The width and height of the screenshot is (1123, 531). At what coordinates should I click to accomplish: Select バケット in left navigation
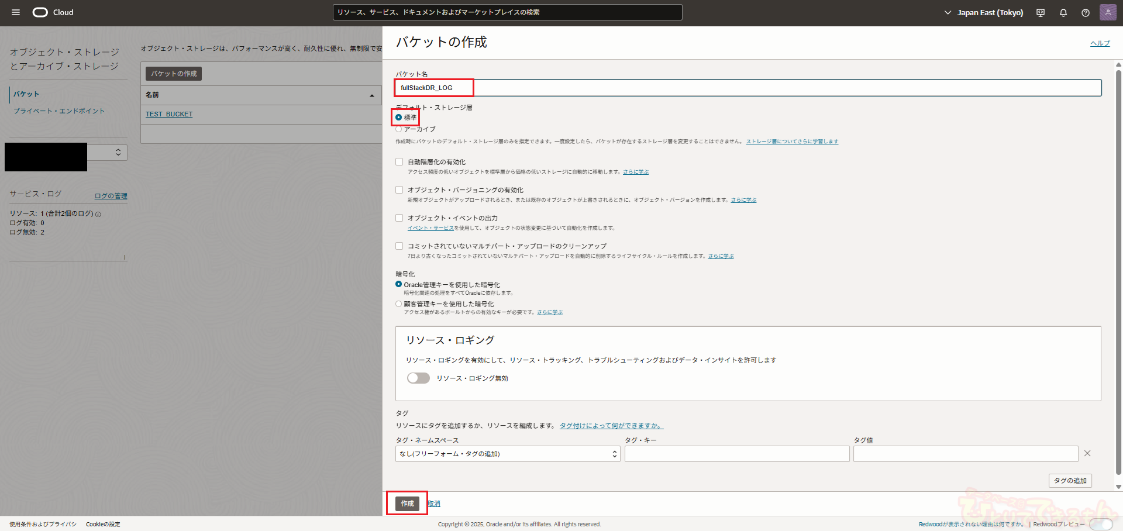click(x=26, y=94)
